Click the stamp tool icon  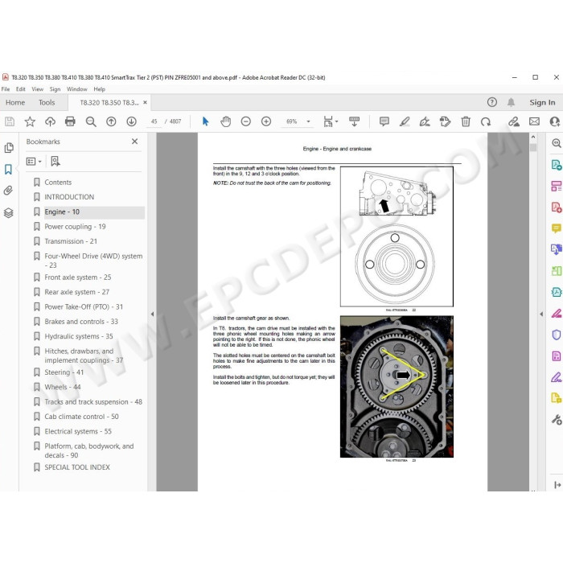445,121
